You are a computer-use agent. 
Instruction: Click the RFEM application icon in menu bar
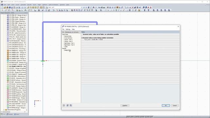click(2, 5)
